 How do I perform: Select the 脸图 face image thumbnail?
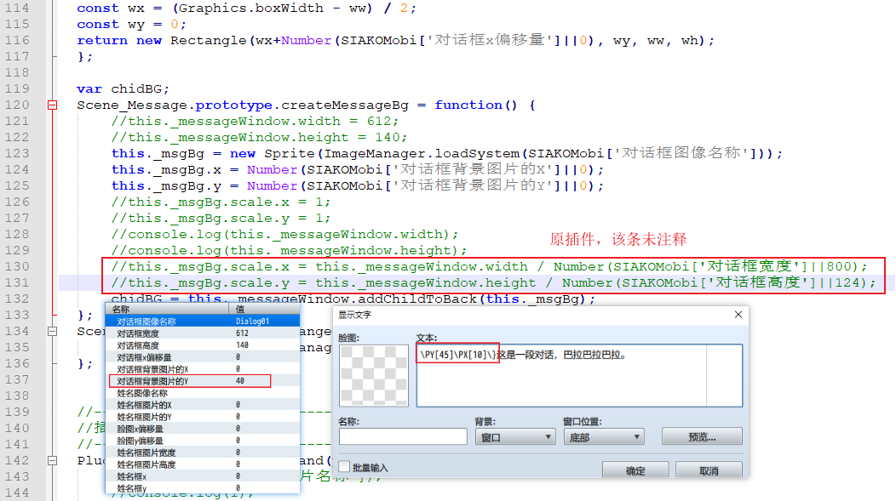374,375
